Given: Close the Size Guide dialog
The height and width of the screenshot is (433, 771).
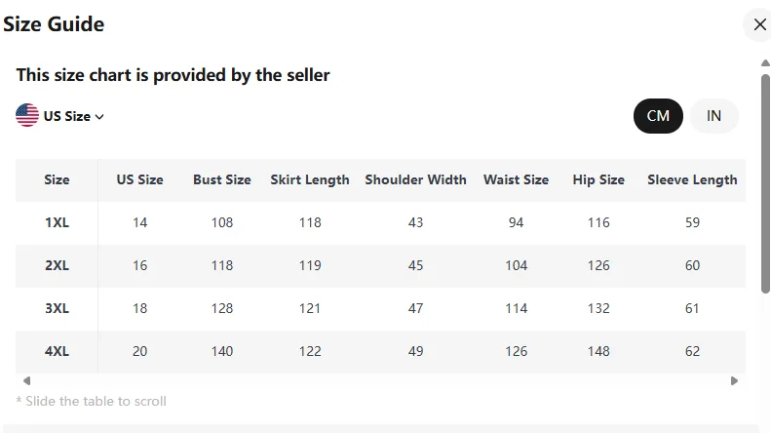Looking at the screenshot, I should pyautogui.click(x=759, y=24).
